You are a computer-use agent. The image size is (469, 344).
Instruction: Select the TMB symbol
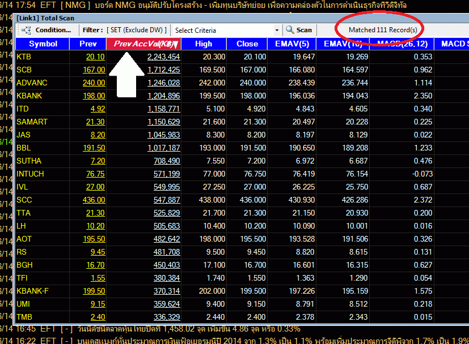[24, 317]
